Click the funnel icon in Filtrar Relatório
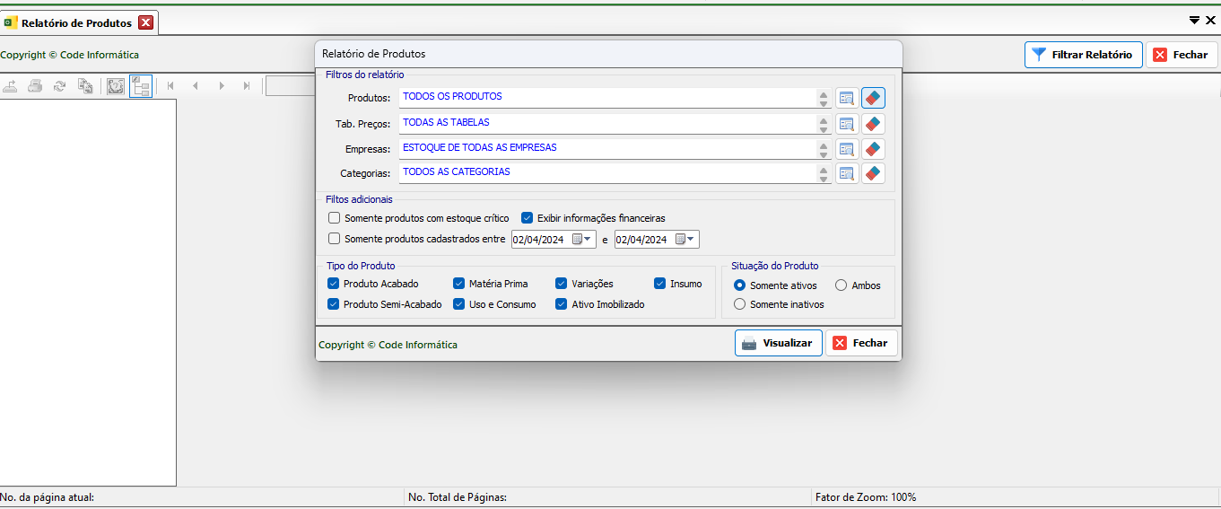This screenshot has width=1221, height=509. pos(1039,54)
